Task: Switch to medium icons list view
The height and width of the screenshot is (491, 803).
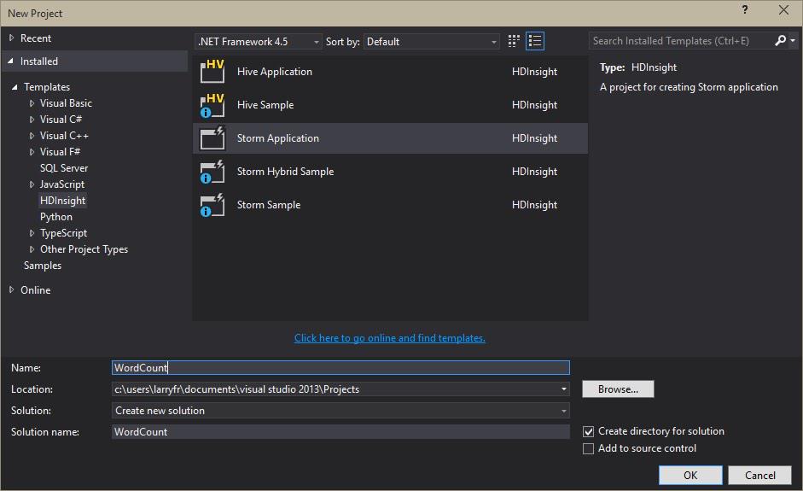Action: click(x=535, y=41)
